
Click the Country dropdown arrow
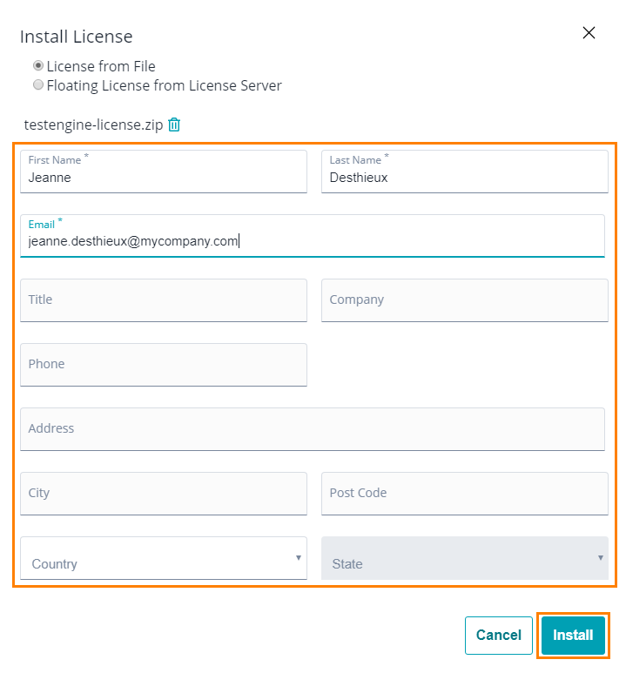click(299, 557)
